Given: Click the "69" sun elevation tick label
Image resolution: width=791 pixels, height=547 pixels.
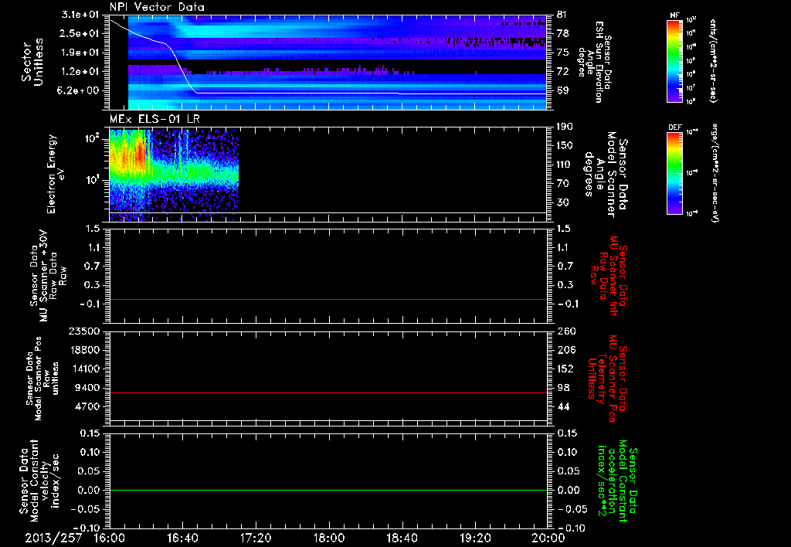Looking at the screenshot, I should [x=562, y=91].
